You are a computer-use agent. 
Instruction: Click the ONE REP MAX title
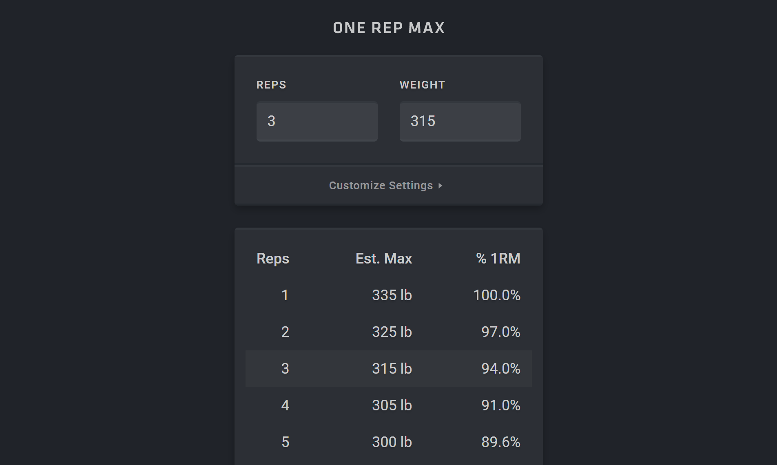[x=388, y=27]
